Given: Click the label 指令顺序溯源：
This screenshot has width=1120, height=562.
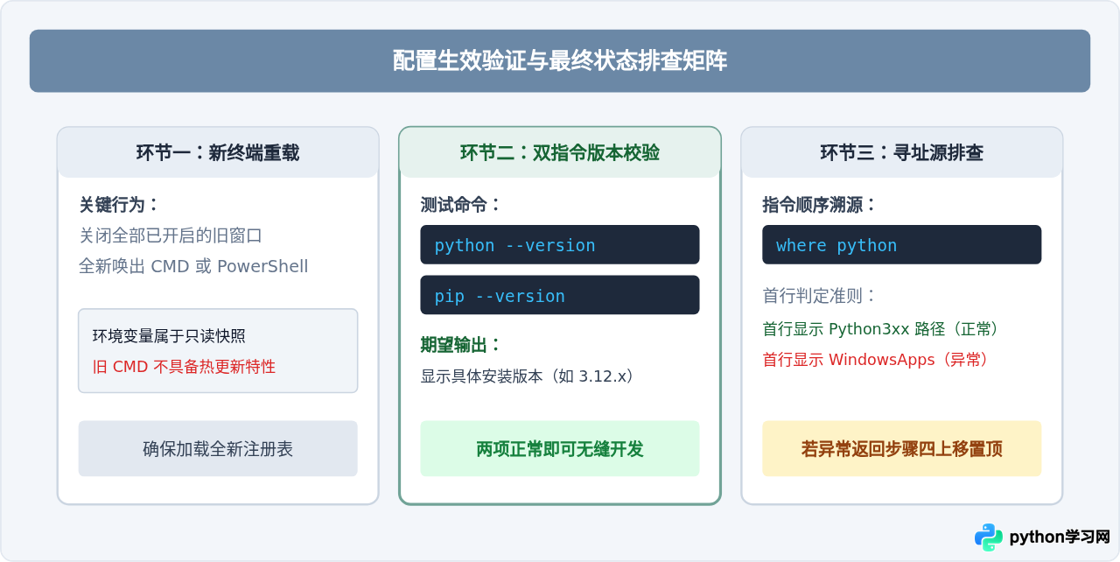Looking at the screenshot, I should (820, 205).
